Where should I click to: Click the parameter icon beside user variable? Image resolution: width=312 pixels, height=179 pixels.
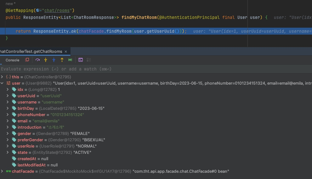pyautogui.click(x=9, y=83)
